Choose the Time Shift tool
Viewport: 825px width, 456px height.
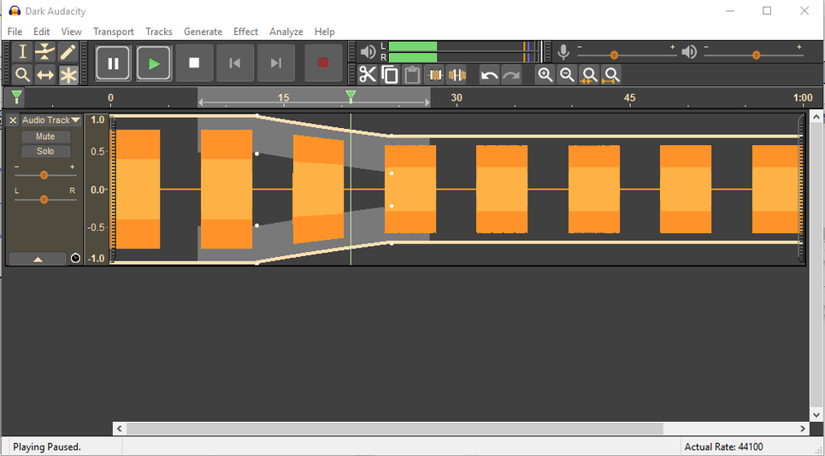pos(45,75)
